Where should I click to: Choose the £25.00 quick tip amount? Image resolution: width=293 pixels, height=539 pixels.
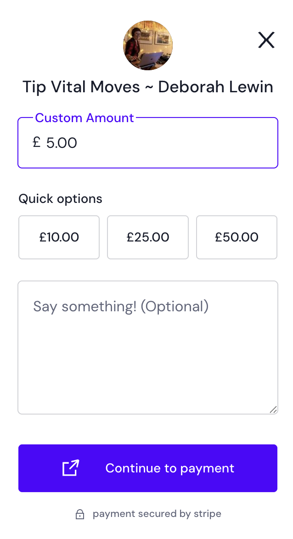click(x=148, y=237)
